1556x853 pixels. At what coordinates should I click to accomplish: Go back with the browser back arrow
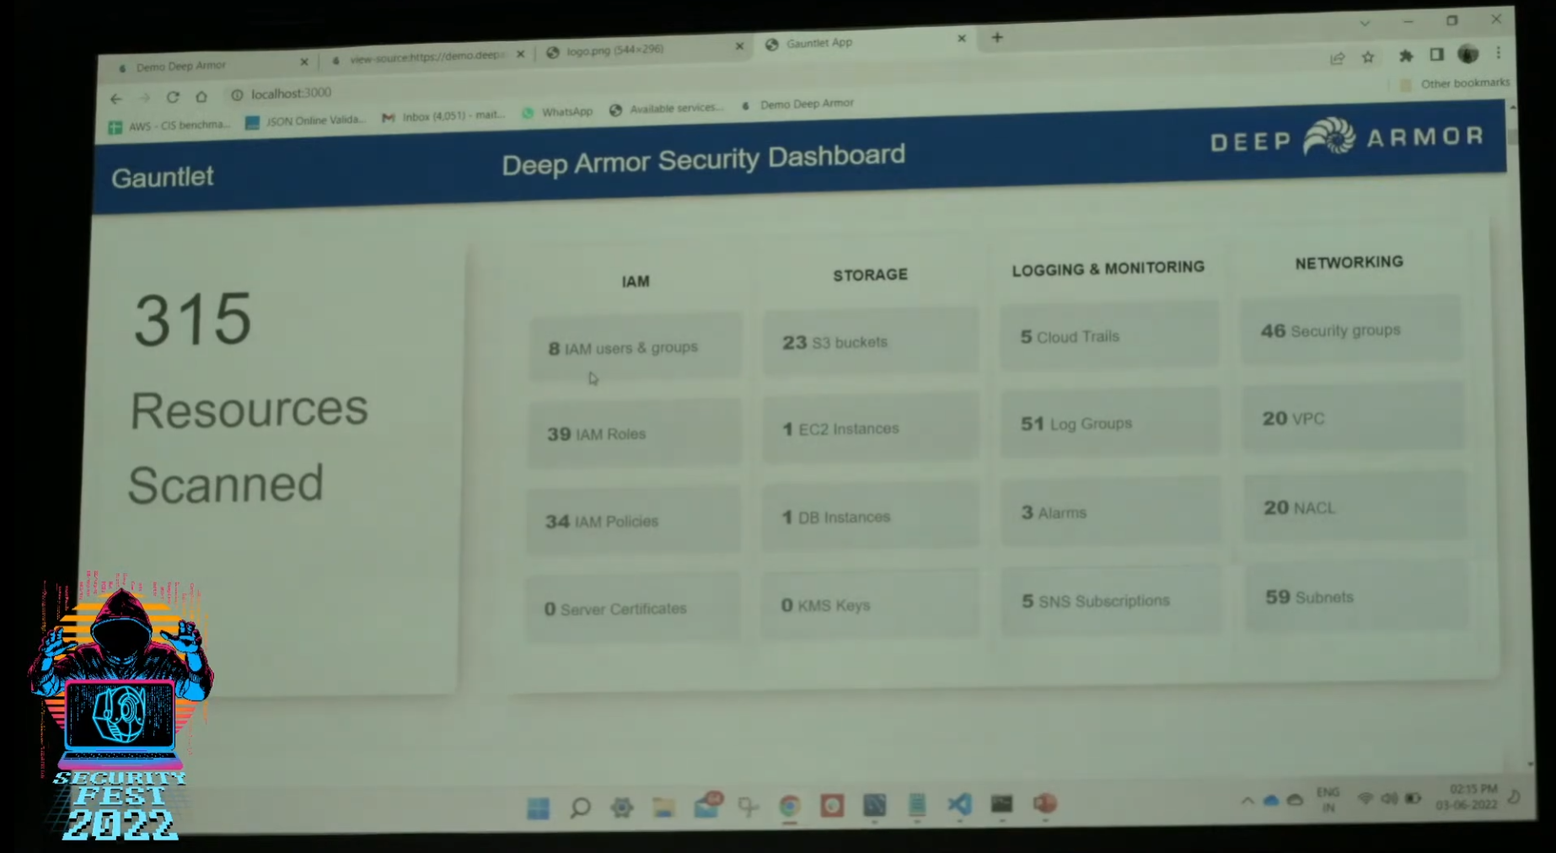(116, 99)
